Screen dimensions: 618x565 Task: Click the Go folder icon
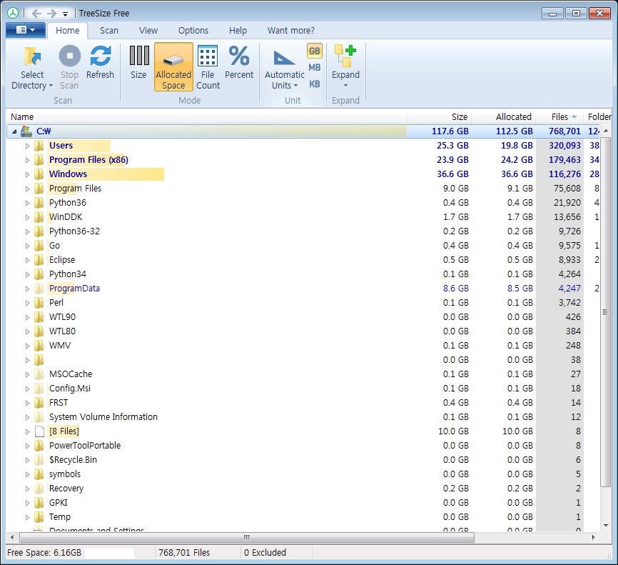pos(39,246)
